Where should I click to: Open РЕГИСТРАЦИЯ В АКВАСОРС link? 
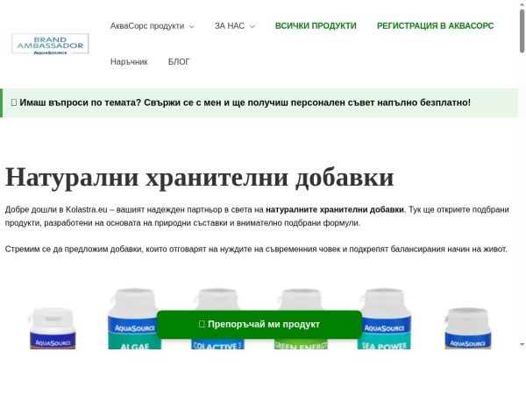tap(435, 25)
